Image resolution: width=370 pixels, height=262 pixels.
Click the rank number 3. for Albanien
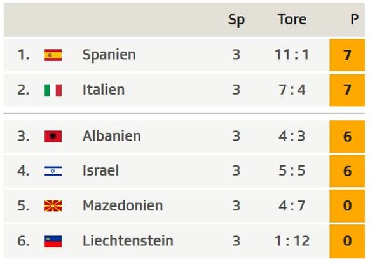[24, 136]
